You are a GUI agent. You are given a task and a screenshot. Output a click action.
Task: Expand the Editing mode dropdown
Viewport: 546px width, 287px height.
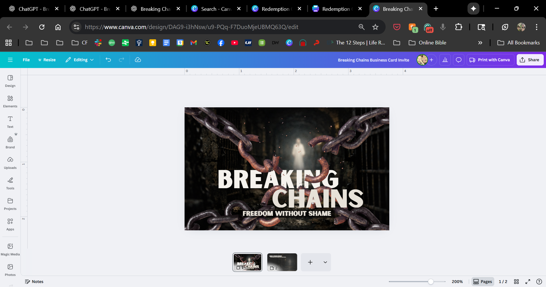[x=80, y=60]
